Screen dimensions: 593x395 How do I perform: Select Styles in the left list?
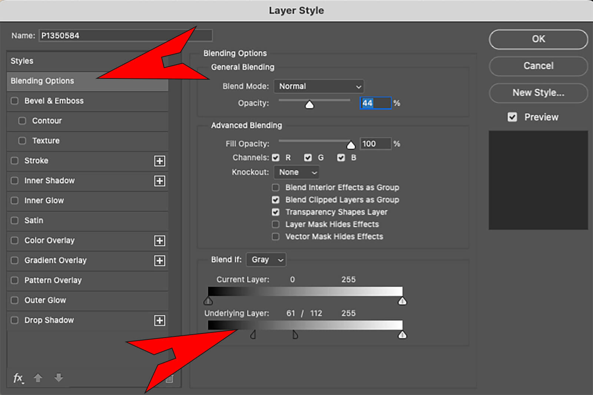(x=87, y=61)
